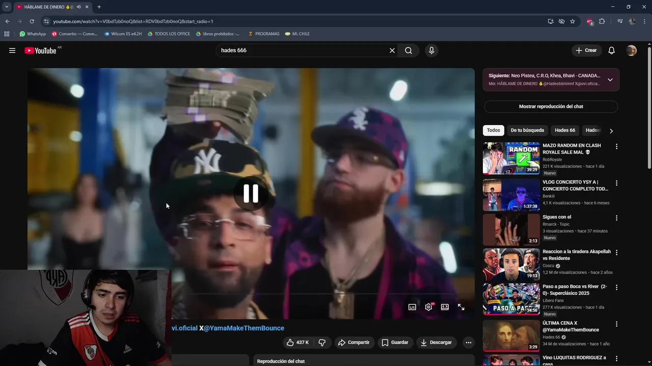
Task: Open @YamaMakeThemBounce channel link in title
Action: [244, 328]
